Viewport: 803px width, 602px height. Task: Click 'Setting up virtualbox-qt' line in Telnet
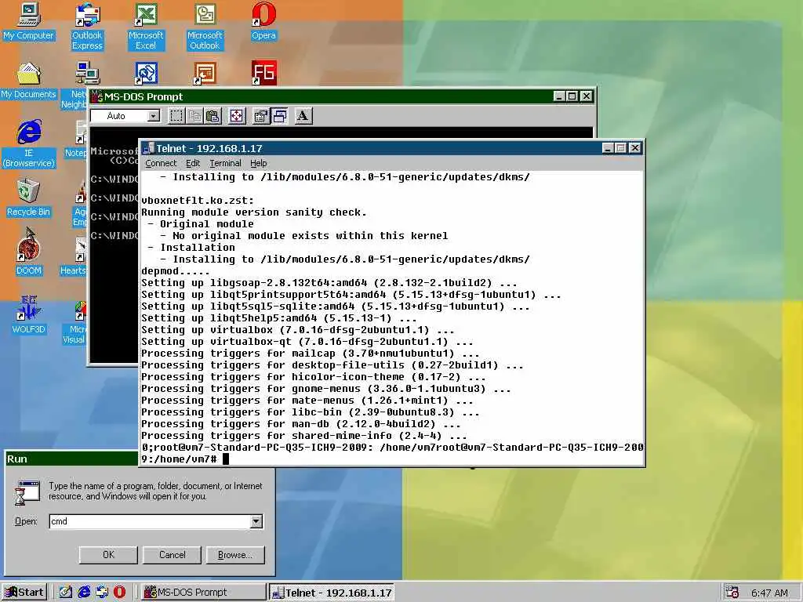[x=307, y=342]
